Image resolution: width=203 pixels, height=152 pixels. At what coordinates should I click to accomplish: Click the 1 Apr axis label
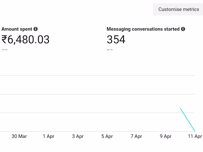pos(48,136)
